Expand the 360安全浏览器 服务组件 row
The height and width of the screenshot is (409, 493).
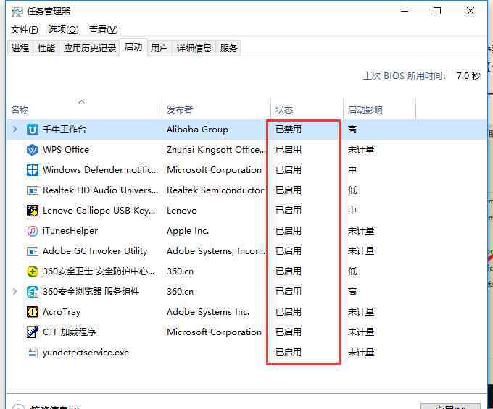coord(14,292)
